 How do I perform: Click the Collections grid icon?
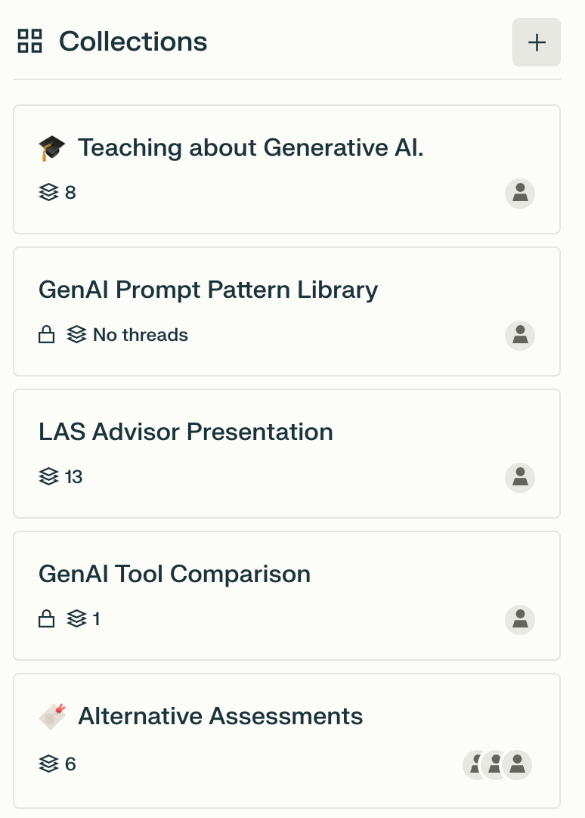(x=29, y=42)
